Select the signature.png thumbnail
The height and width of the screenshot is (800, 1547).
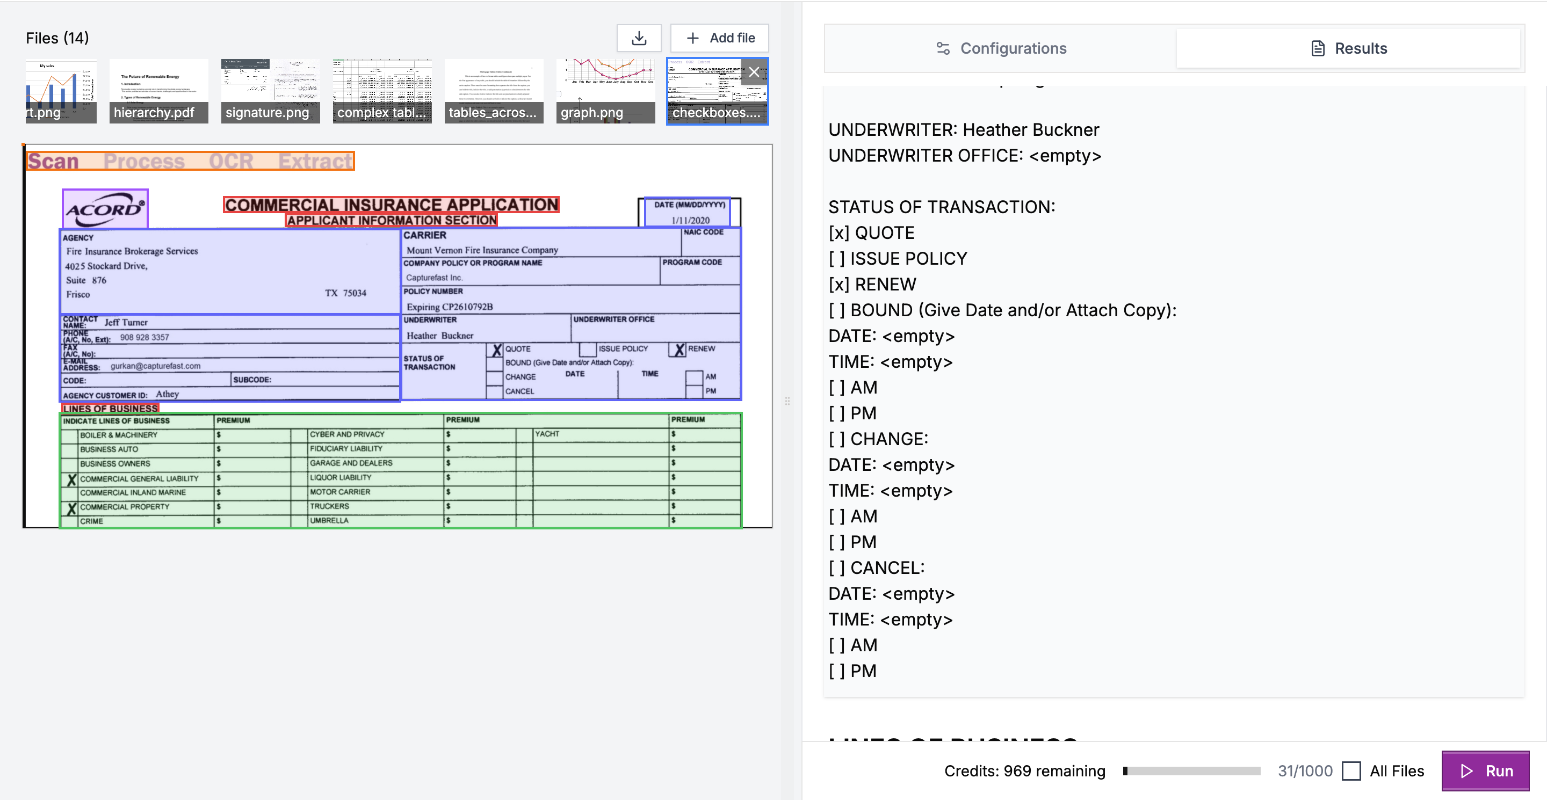click(x=270, y=90)
